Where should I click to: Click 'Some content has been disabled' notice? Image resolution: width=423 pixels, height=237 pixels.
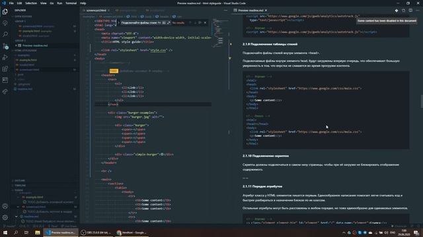[387, 20]
